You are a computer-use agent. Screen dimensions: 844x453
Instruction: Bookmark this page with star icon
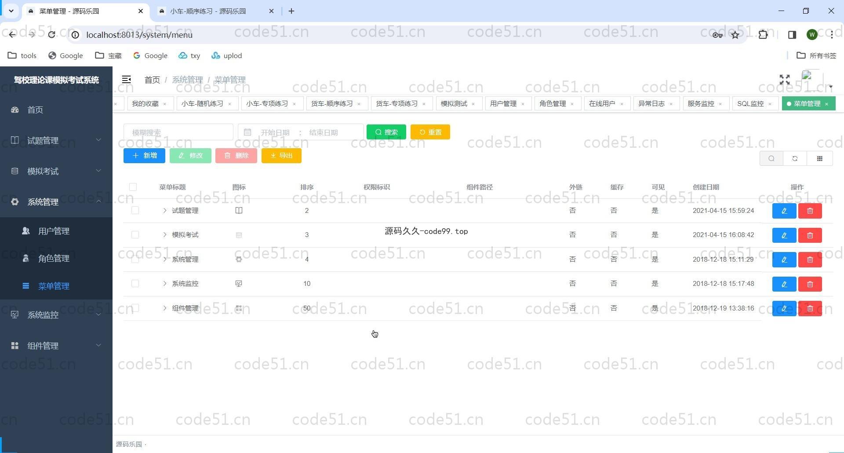[735, 35]
